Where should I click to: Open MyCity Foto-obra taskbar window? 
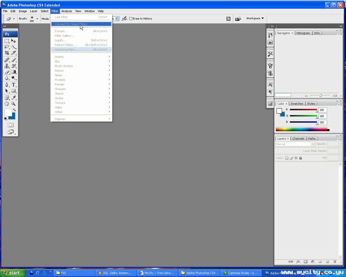(157, 273)
